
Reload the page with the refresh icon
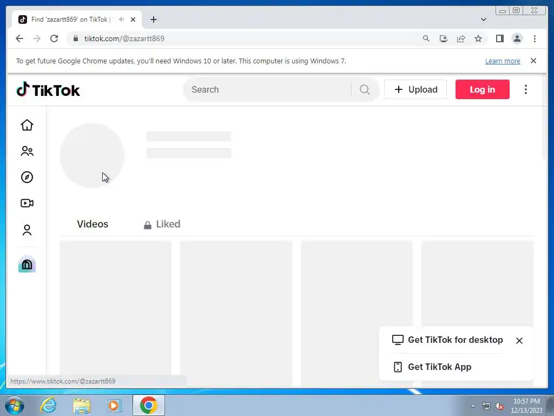pyautogui.click(x=54, y=38)
